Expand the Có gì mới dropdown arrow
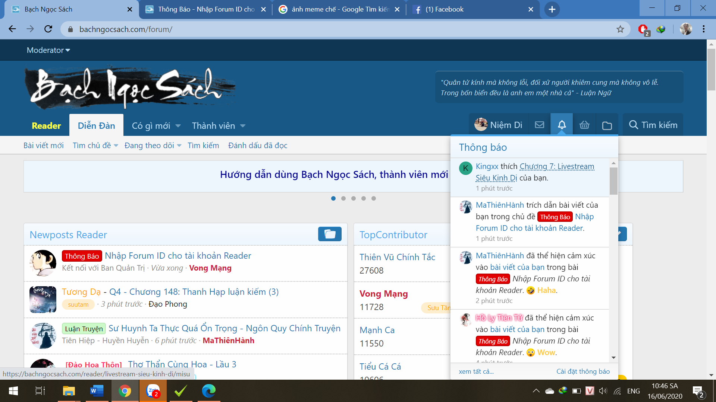The image size is (716, 402). pos(178,126)
